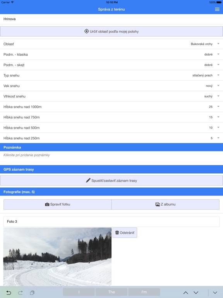Tap Určiť oblasť podľa mojej polohy button

(x=111, y=31)
